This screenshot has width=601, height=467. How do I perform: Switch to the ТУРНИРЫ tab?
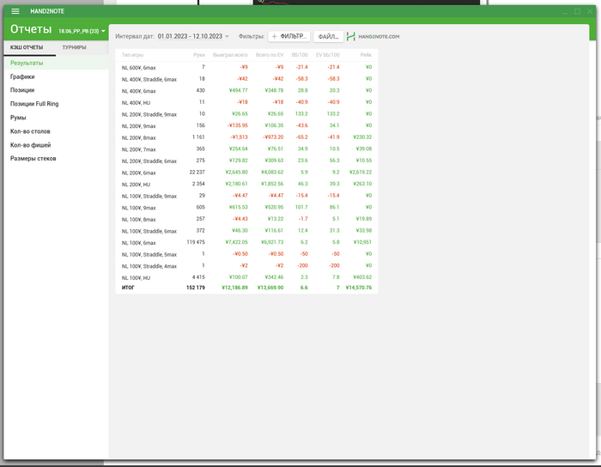(x=75, y=47)
